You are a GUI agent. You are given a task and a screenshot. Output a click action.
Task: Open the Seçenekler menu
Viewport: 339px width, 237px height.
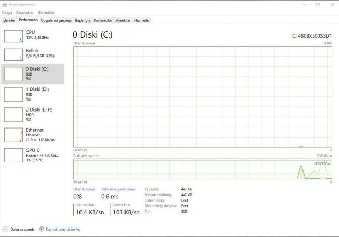[x=25, y=13]
